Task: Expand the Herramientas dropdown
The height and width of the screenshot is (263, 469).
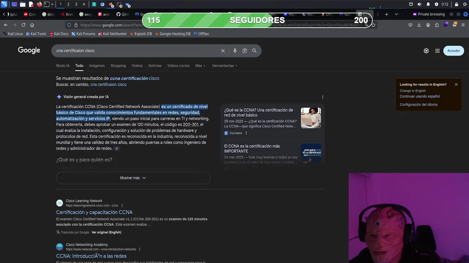Action: pos(225,66)
